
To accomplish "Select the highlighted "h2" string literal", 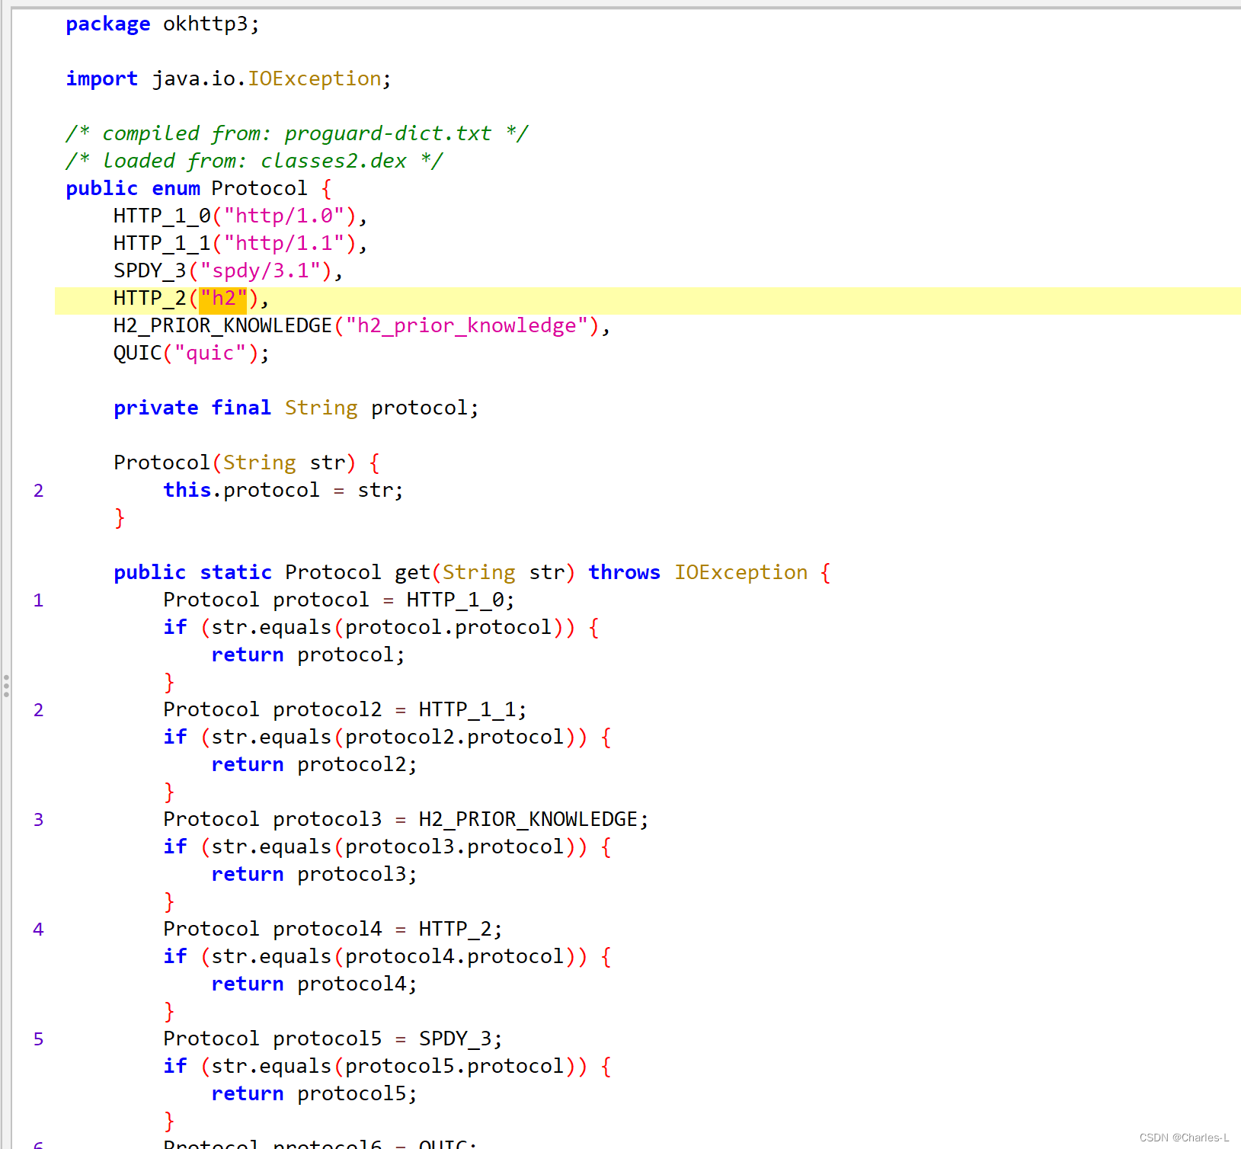I will click(222, 298).
